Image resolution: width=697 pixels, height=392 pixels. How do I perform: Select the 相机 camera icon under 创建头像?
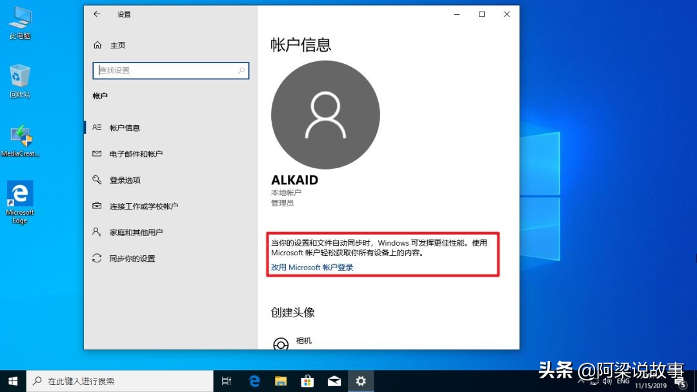(281, 344)
